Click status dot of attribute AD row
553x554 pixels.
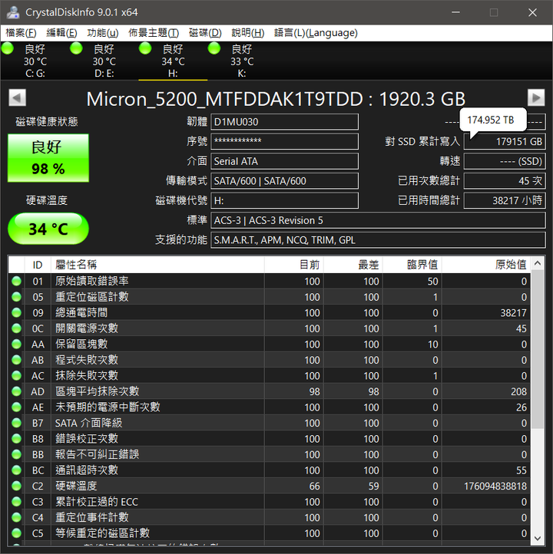coord(17,391)
